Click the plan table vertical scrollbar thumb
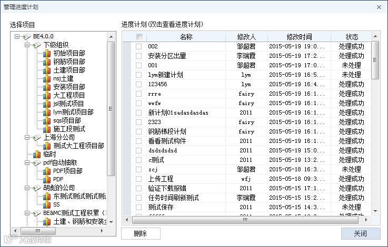This screenshot has height=247, width=388. coord(375,60)
